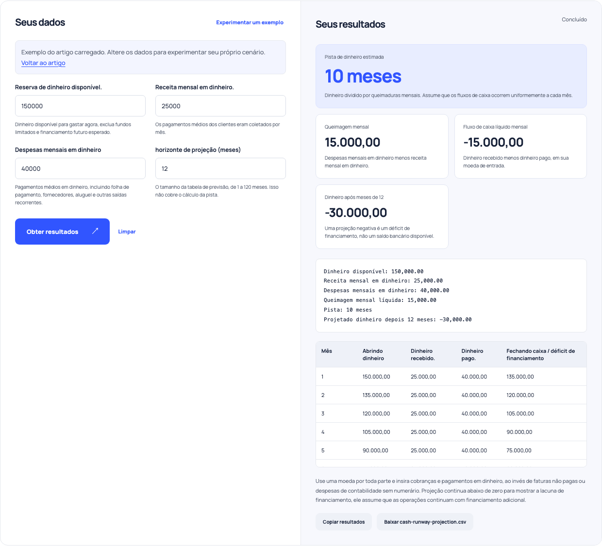Click the 'Receita mensal em dinheiro: 25,000.00' line
This screenshot has width=602, height=546.
383,281
